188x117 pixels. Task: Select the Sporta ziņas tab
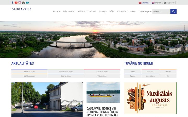(66, 76)
